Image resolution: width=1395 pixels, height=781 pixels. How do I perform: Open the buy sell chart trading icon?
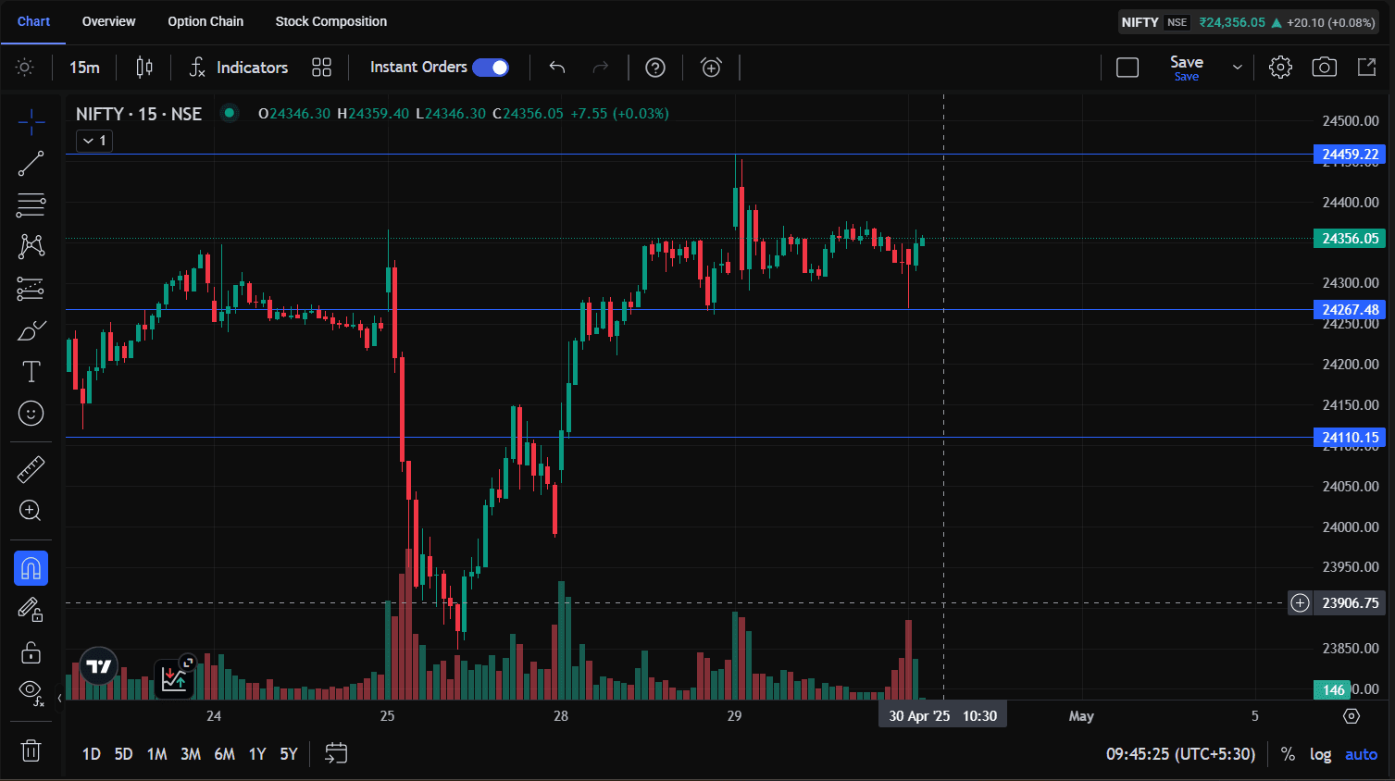pos(174,677)
